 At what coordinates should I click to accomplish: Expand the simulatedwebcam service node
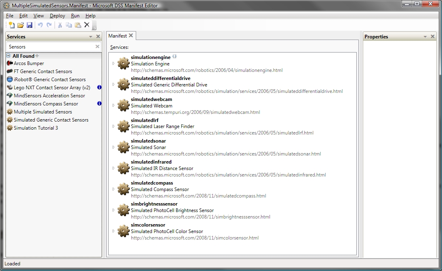click(x=114, y=105)
